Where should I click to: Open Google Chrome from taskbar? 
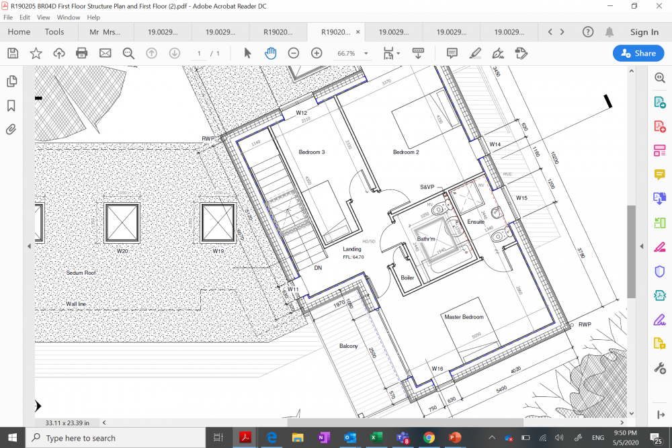[x=429, y=438]
